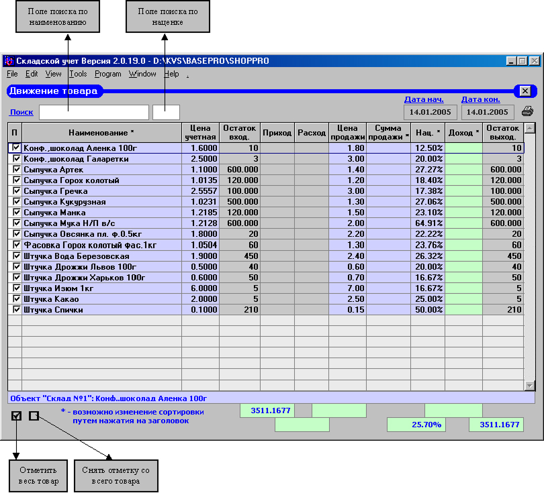Open the View menu
Viewport: 544px width, 493px height.
tap(53, 74)
